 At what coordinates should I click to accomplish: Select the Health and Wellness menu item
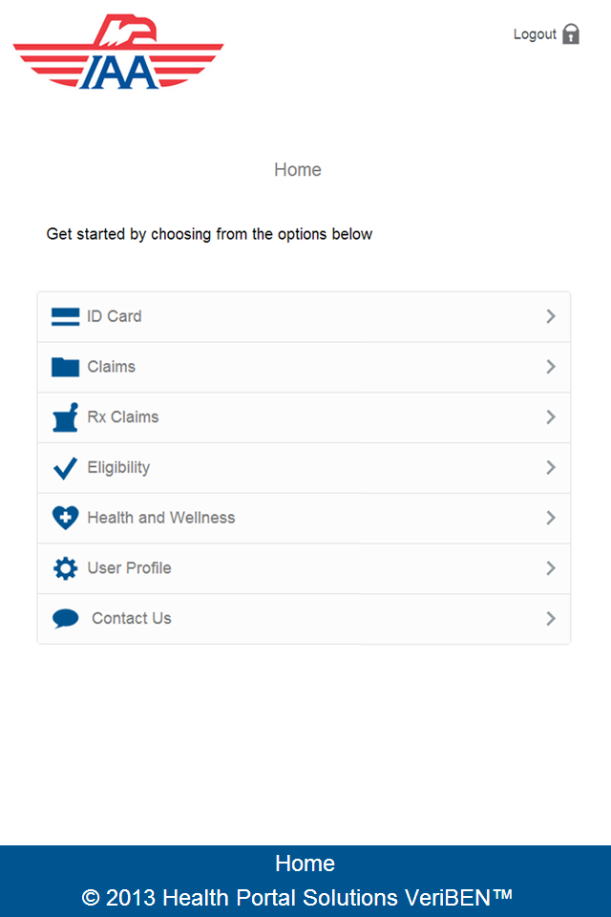tap(161, 518)
